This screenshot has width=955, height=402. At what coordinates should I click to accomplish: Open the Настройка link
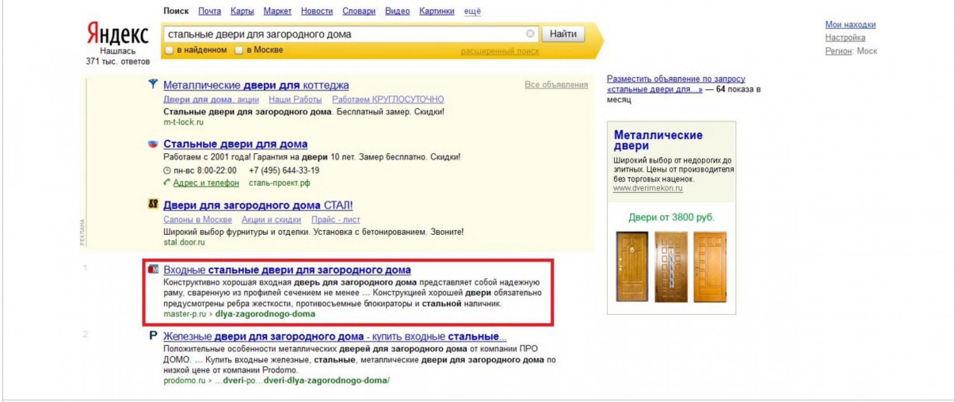[845, 38]
